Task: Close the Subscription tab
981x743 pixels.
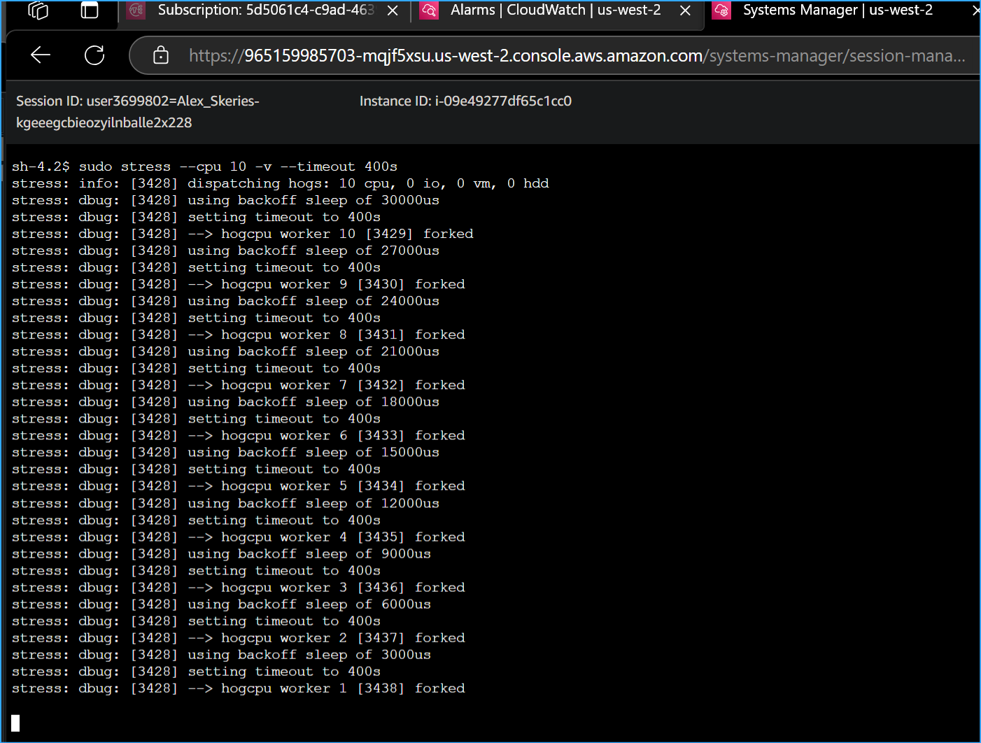Action: pos(393,10)
